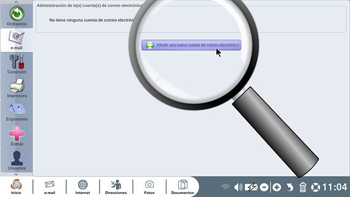Open the Extras pink plus section
This screenshot has width=350, height=197.
pyautogui.click(x=17, y=136)
